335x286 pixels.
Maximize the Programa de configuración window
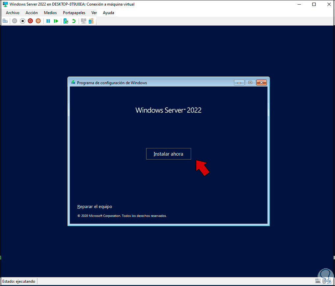(250, 83)
